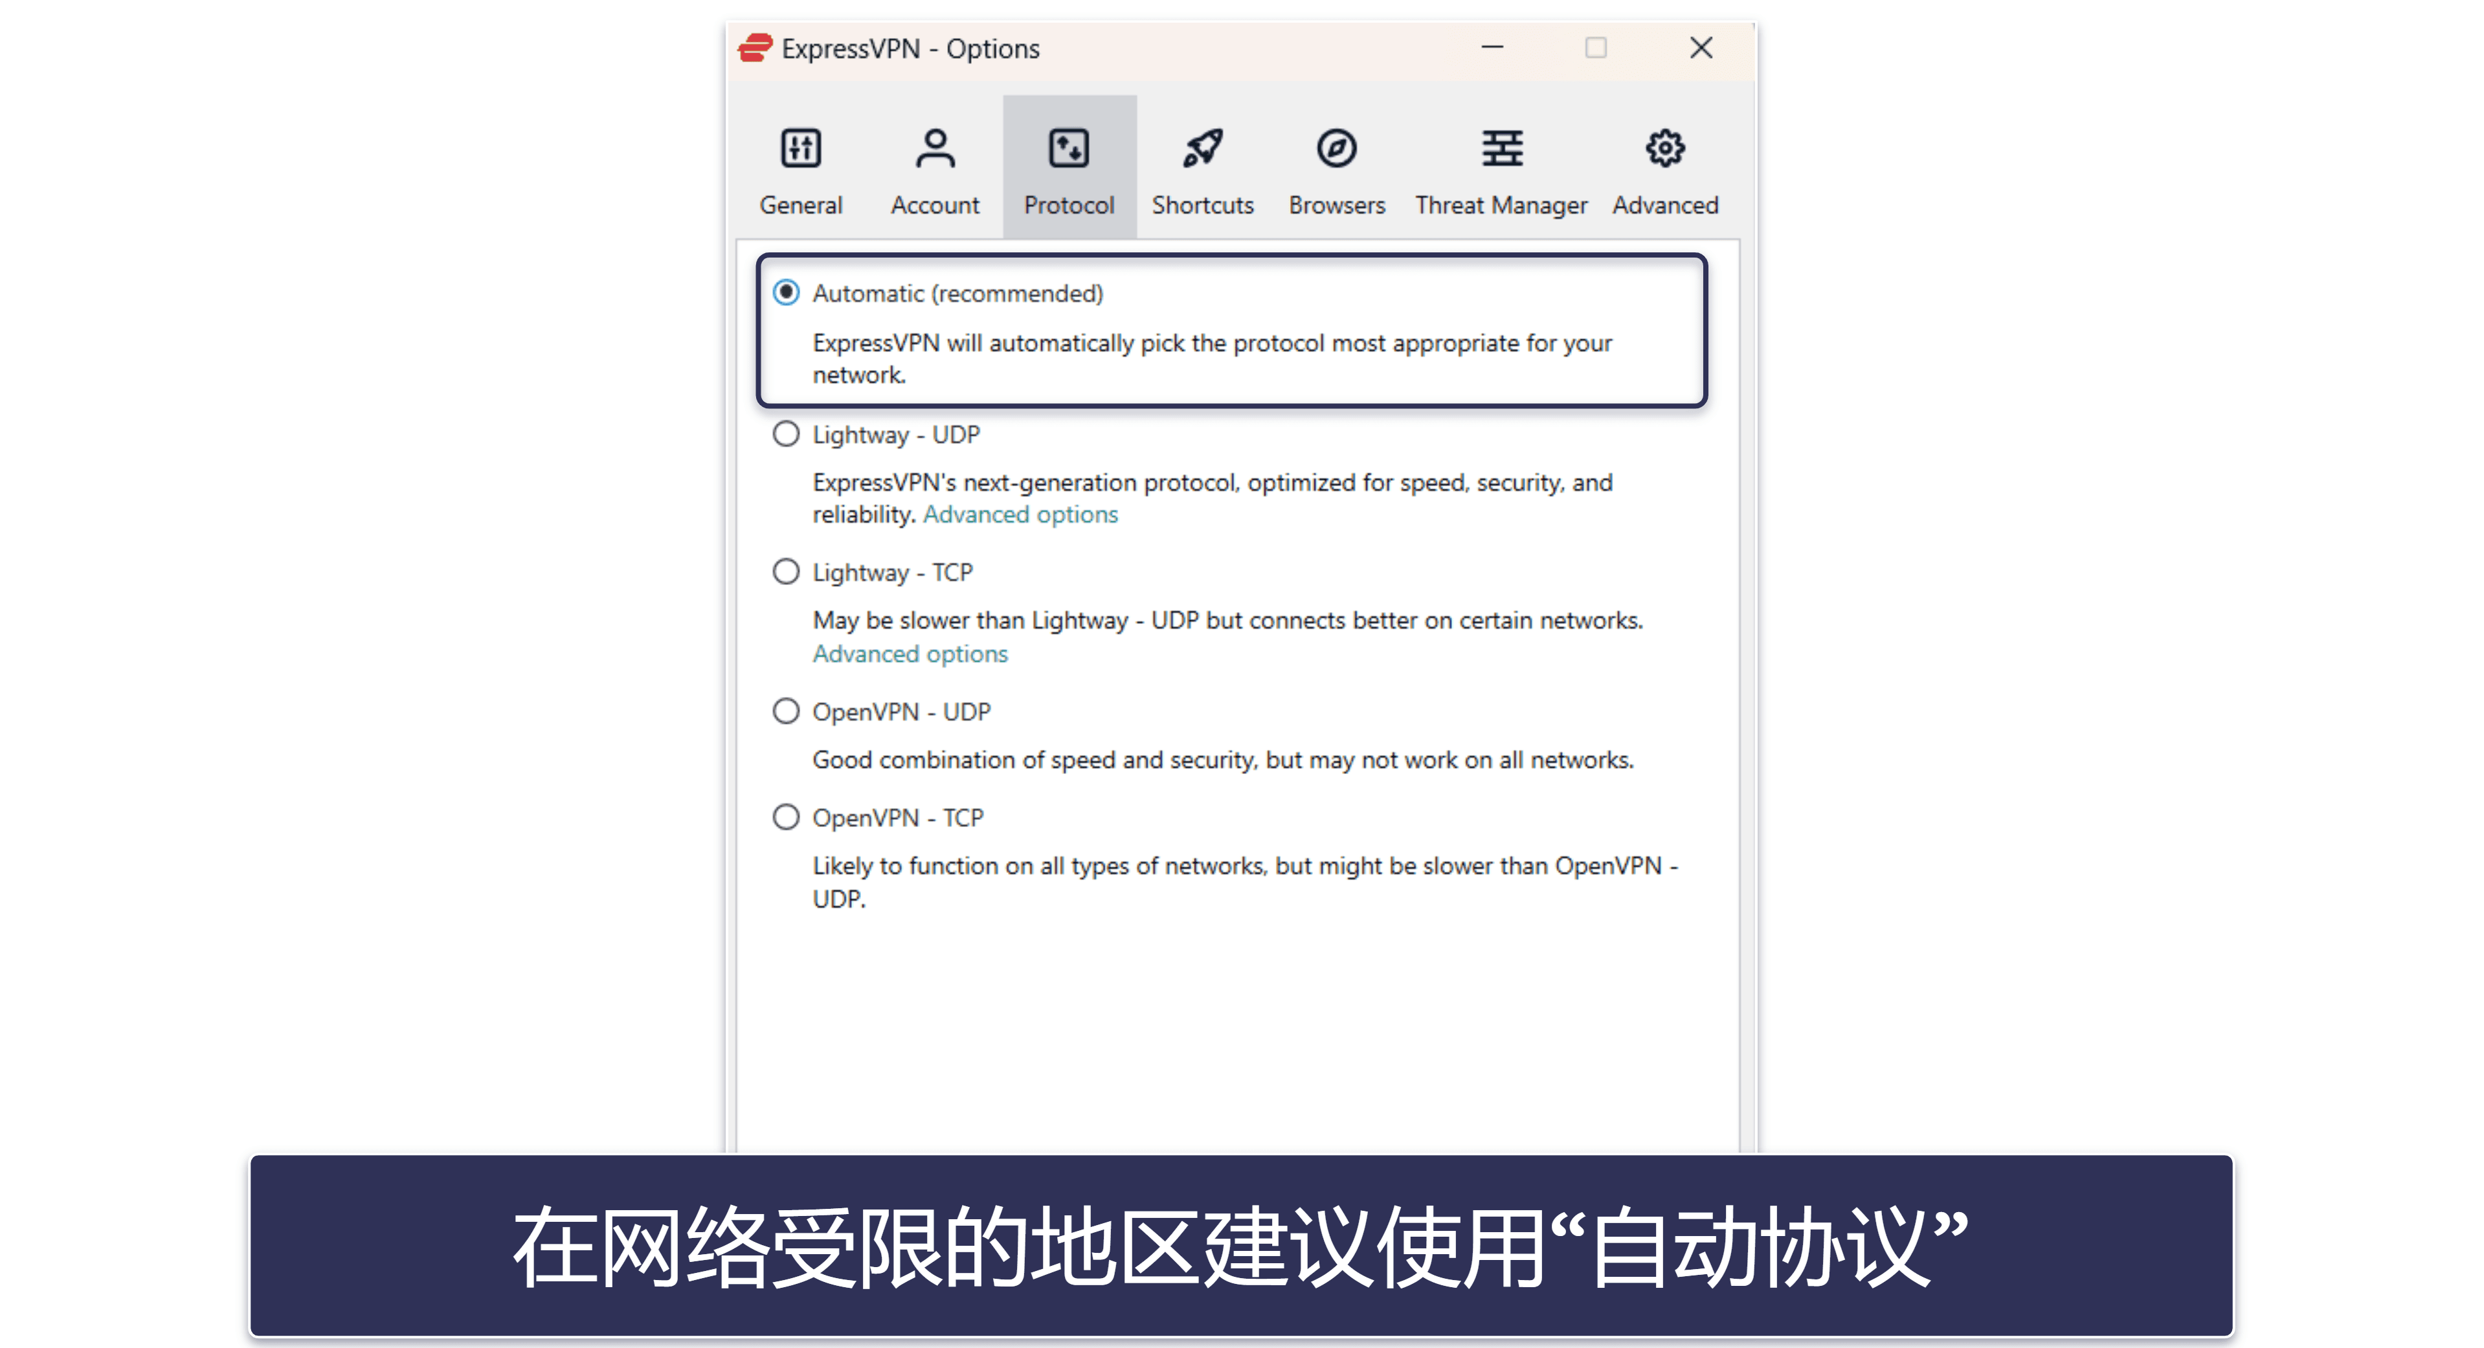This screenshot has width=2484, height=1348.
Task: Switch to the Browsers tab label
Action: 1336,205
